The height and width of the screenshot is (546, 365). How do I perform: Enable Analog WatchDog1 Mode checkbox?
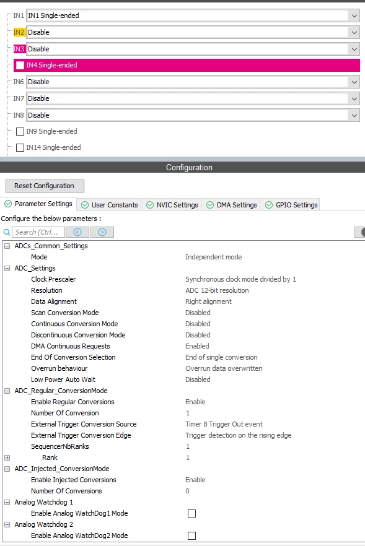(x=191, y=513)
